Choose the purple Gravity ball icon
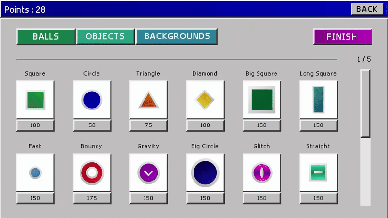The height and width of the screenshot is (218, 388). pos(148,172)
